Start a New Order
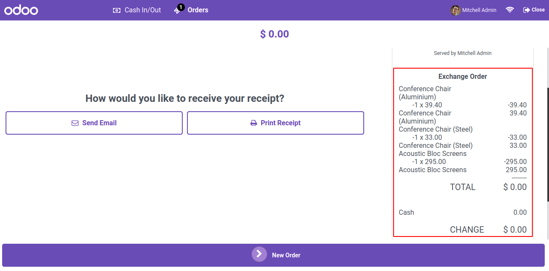Image resolution: width=549 pixels, height=271 pixels. pyautogui.click(x=273, y=255)
